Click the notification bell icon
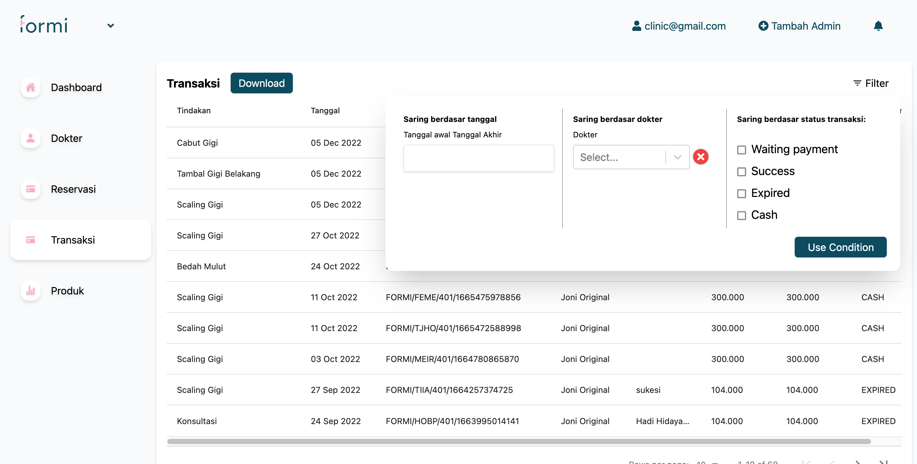Screen dimensions: 917x464 pos(878,26)
